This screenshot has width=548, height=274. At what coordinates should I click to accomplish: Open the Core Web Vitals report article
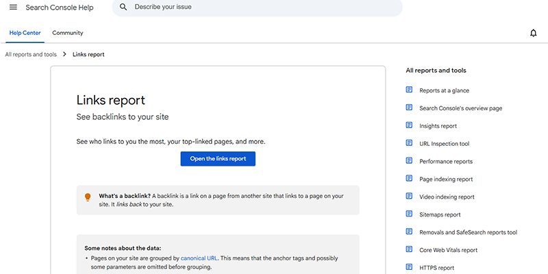coord(449,250)
